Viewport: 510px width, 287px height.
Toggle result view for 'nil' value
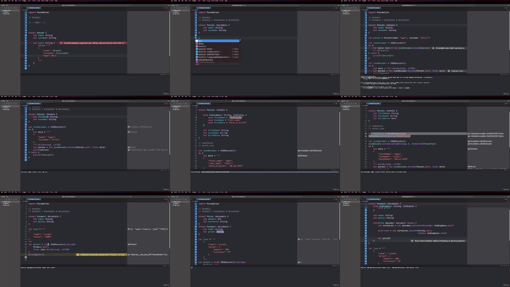pyautogui.click(x=299, y=262)
